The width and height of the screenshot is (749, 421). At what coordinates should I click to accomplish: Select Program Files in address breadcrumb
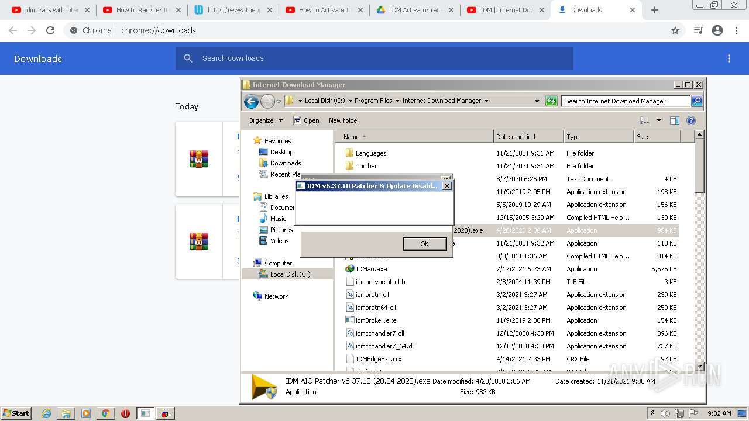click(373, 101)
